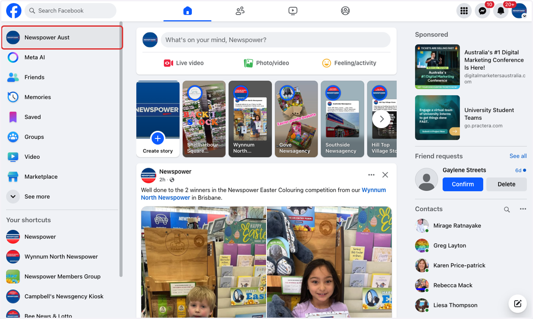Switch to the Friends tab in top bar
The width and height of the screenshot is (533, 319).
tap(240, 11)
